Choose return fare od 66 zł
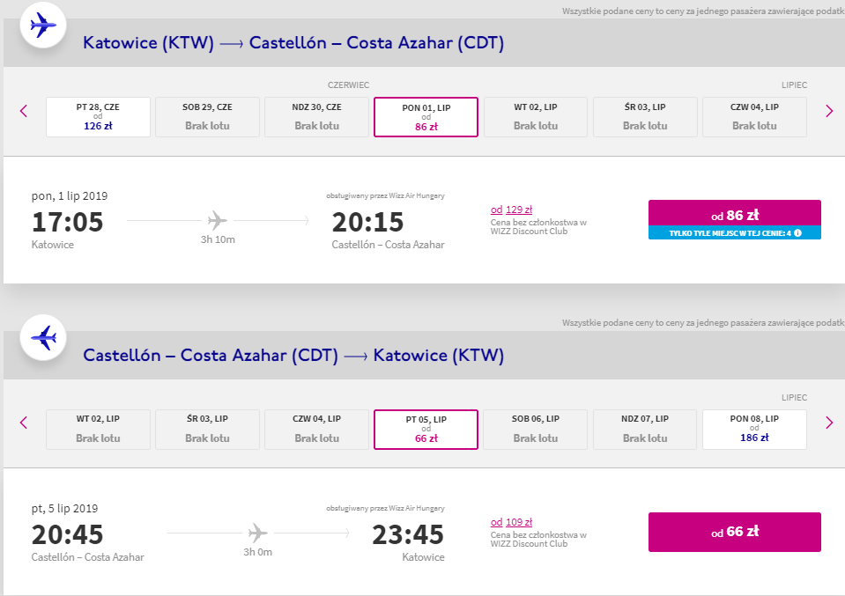The width and height of the screenshot is (845, 596). [735, 532]
